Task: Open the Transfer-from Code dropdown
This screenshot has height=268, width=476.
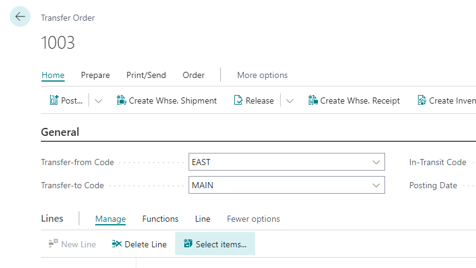Action: point(376,162)
